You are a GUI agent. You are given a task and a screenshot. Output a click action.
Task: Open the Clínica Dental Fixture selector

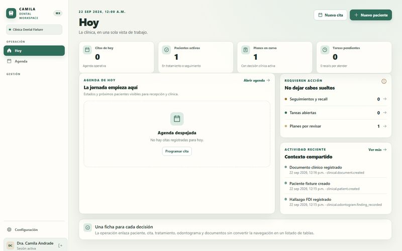pyautogui.click(x=34, y=30)
